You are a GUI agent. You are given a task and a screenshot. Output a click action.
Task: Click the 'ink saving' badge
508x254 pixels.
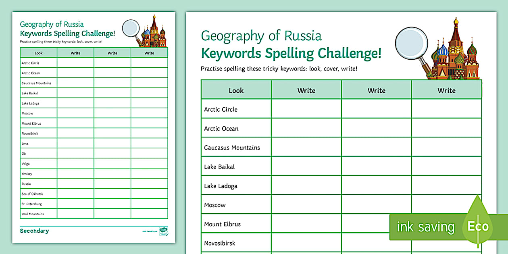(425, 227)
